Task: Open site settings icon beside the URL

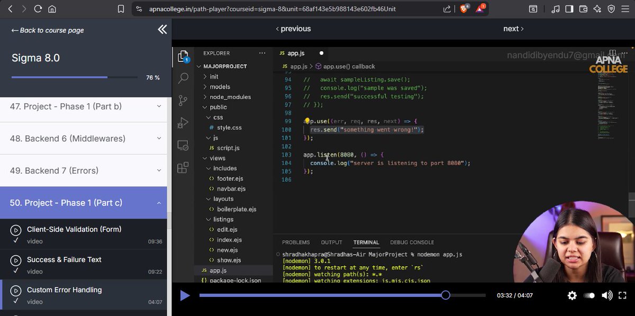Action: [x=139, y=9]
